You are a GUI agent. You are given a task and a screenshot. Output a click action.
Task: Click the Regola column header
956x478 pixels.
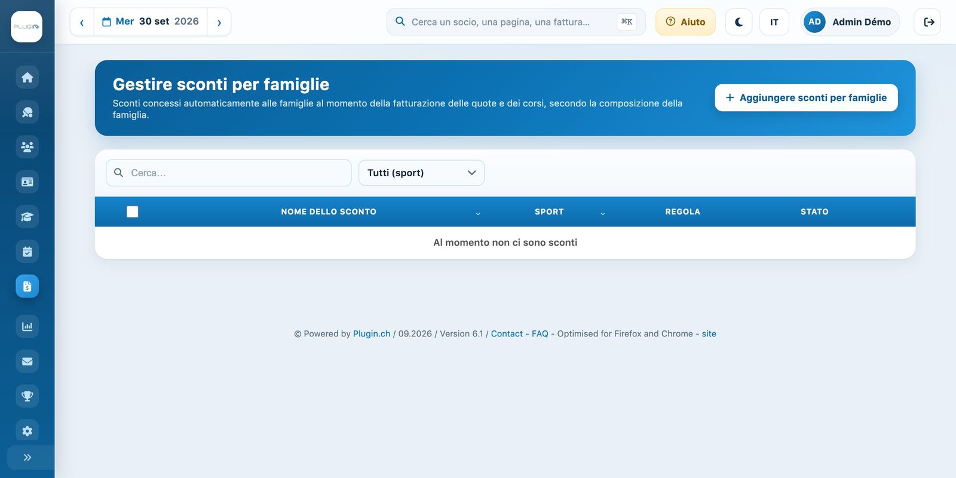pos(682,212)
